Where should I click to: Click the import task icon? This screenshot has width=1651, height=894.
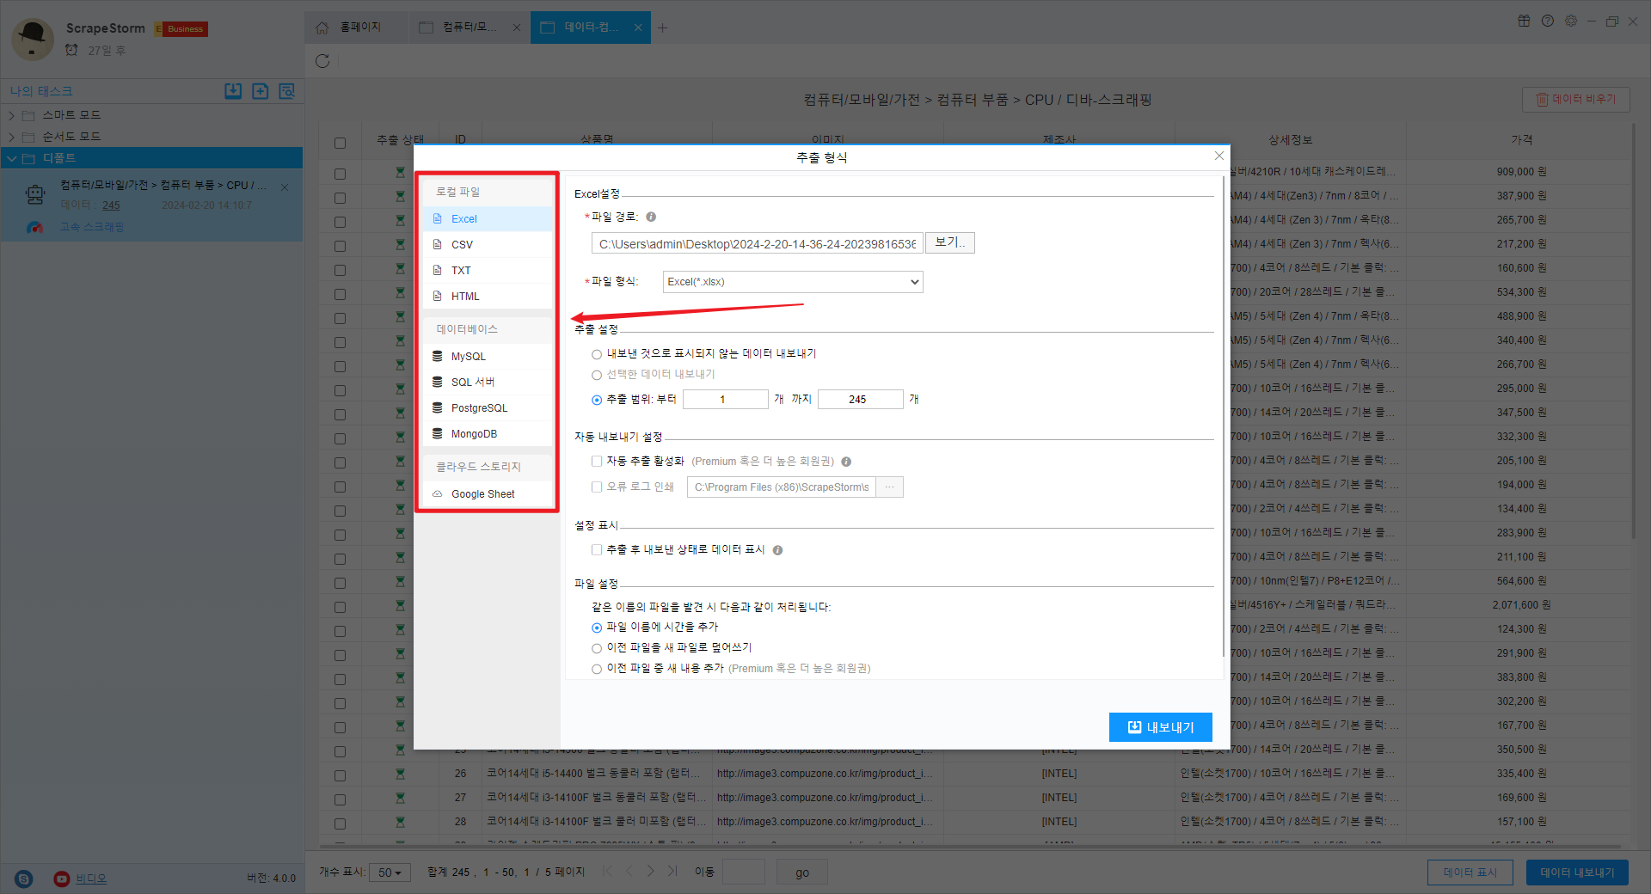click(233, 91)
